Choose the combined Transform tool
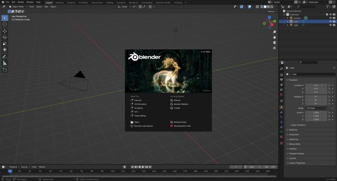Image resolution: width=337 pixels, height=181 pixels. pos(5,50)
